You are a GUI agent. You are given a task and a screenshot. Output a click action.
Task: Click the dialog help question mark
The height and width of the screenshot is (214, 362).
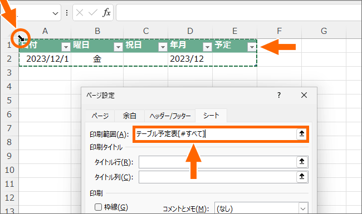[x=279, y=95]
